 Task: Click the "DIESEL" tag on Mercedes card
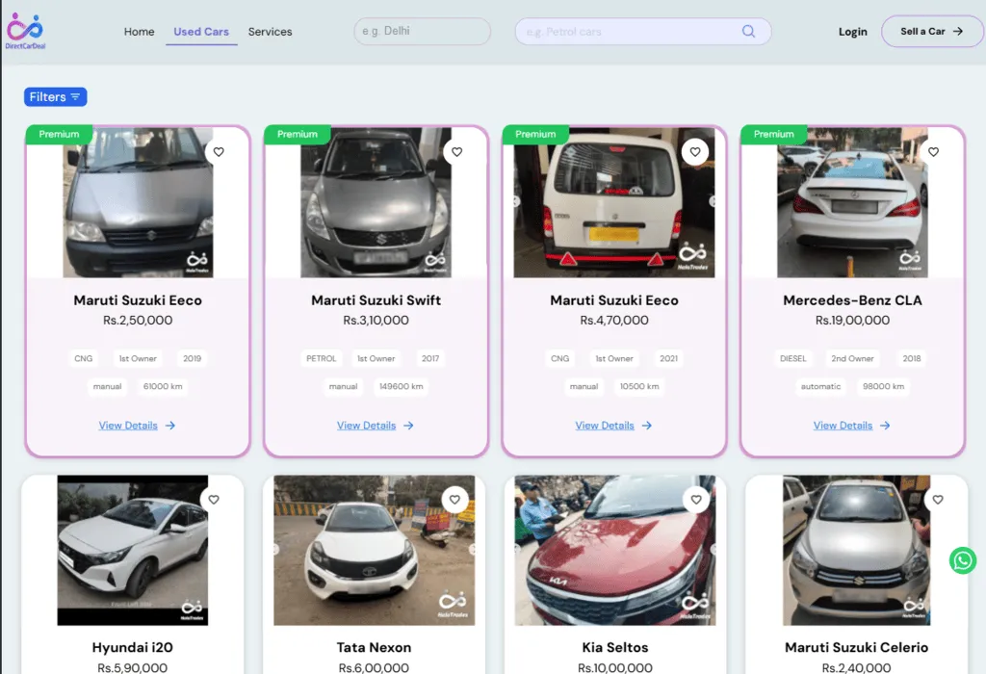click(793, 358)
